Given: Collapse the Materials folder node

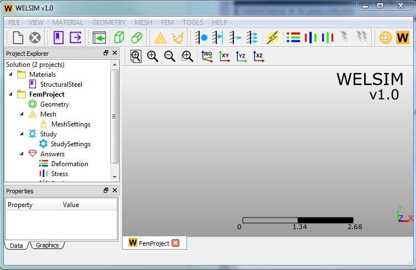Looking at the screenshot, I should pyautogui.click(x=10, y=75).
